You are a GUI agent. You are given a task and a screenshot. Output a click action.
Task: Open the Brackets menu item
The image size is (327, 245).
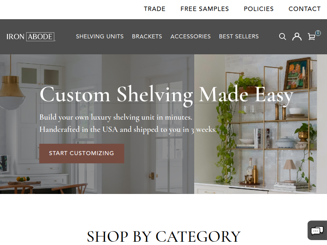[x=147, y=36]
